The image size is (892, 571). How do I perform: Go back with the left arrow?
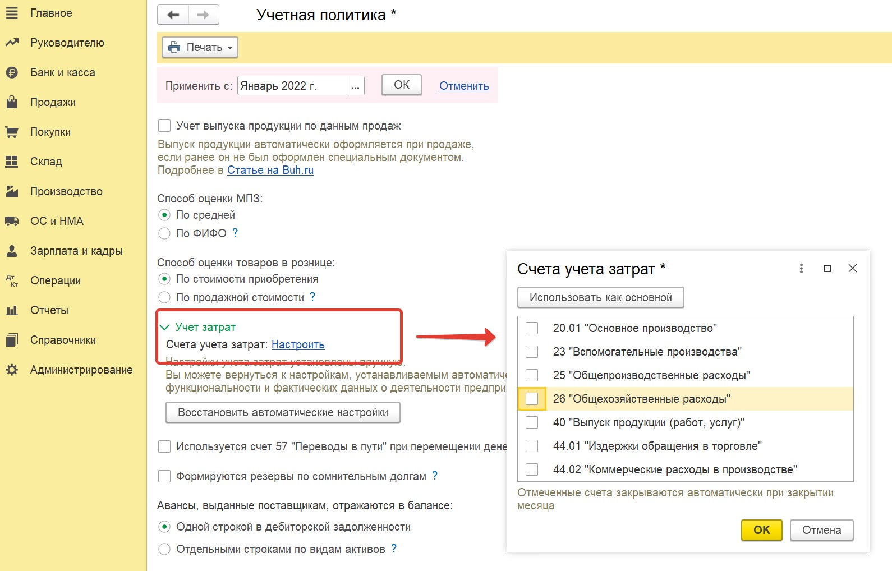tap(173, 15)
